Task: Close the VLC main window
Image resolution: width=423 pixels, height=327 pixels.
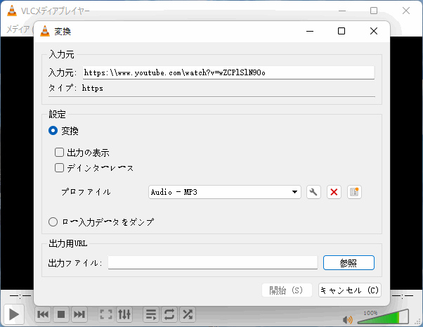Action: point(406,11)
